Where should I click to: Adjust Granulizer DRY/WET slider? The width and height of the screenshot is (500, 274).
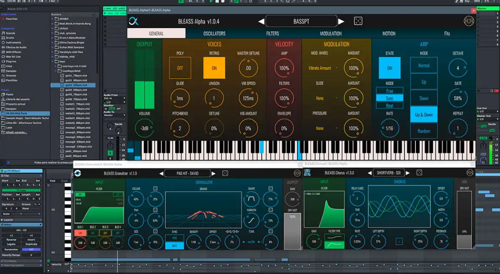(292, 231)
